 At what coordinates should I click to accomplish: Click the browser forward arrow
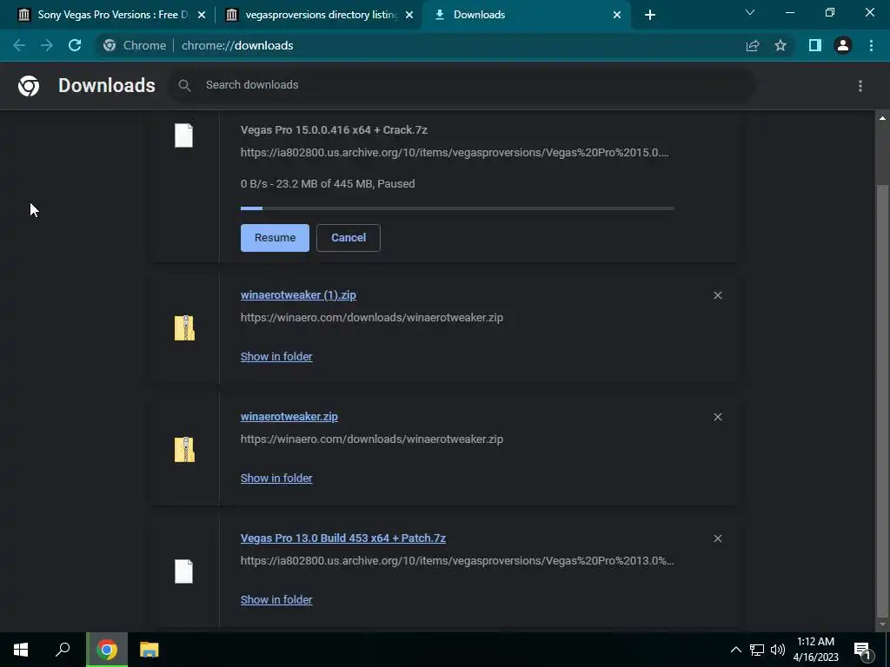[47, 45]
